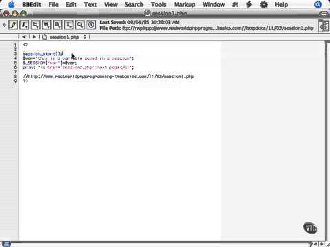Open the Markup menu

[184, 4]
